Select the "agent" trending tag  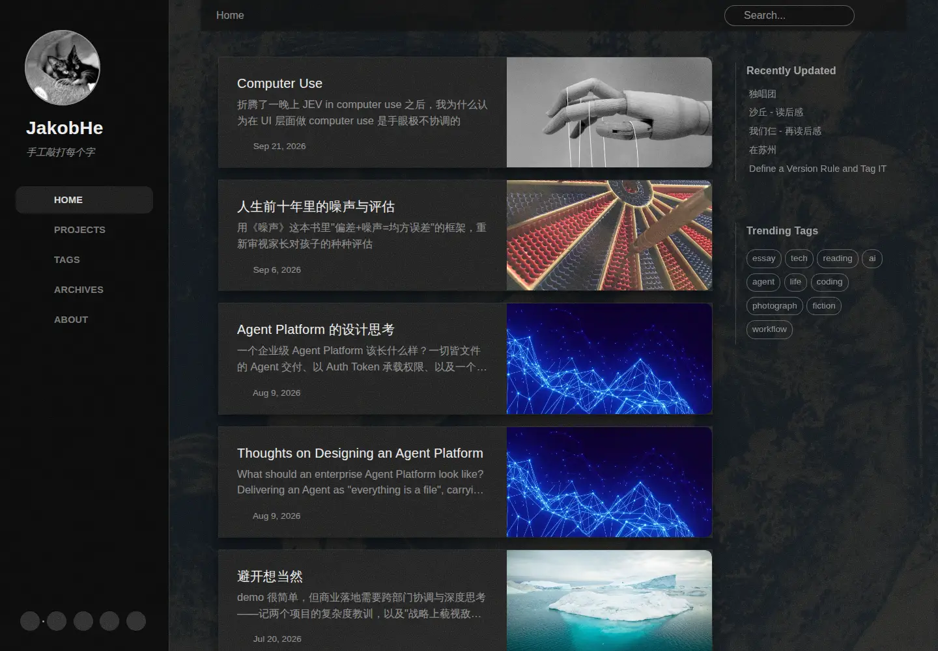tap(763, 282)
